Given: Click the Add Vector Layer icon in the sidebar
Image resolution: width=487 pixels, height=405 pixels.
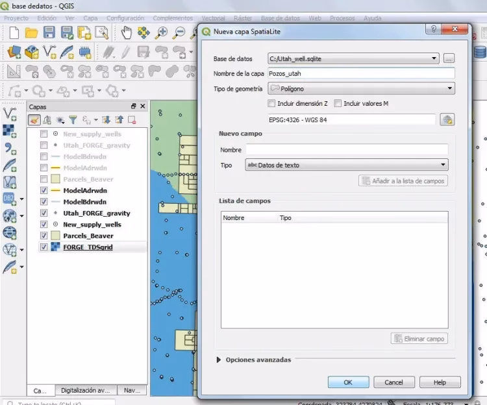Looking at the screenshot, I should [x=10, y=114].
